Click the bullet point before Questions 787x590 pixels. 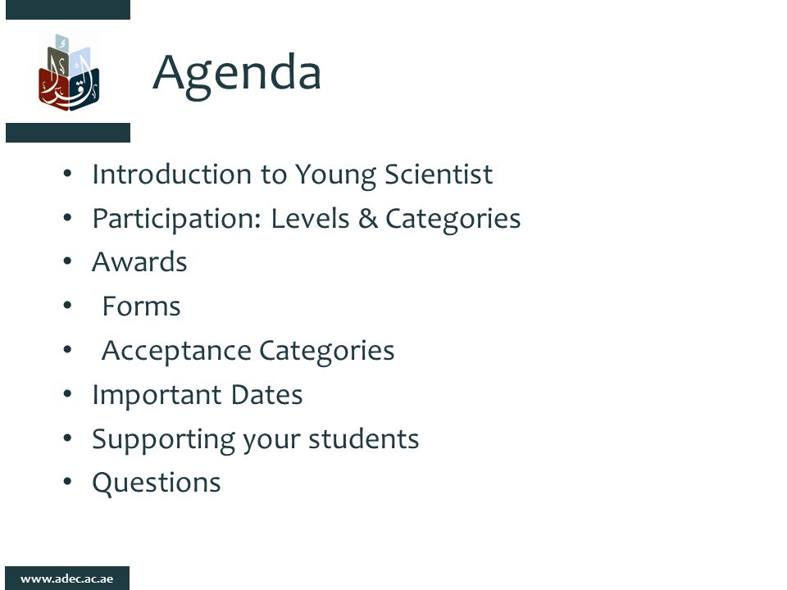pyautogui.click(x=68, y=482)
